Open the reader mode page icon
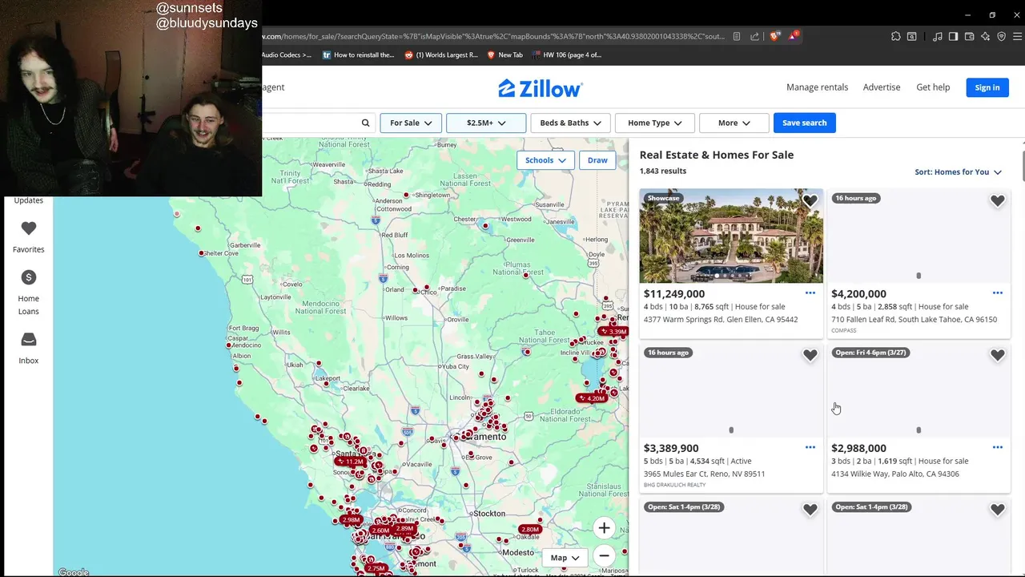1025x577 pixels. point(737,36)
